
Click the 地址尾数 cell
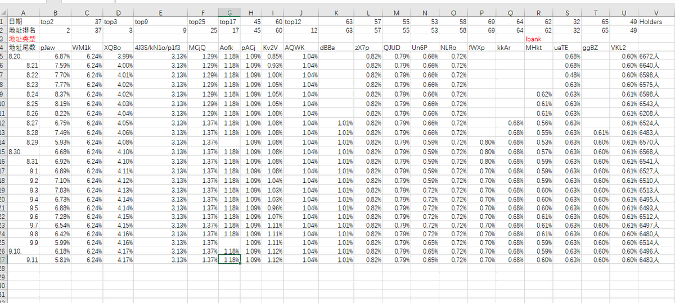tap(23, 48)
